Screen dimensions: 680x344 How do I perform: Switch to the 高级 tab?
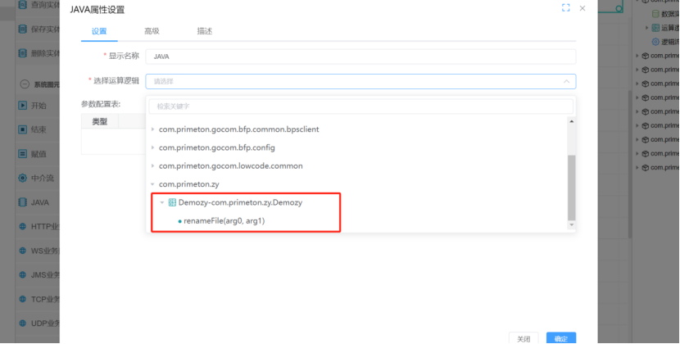[x=152, y=31]
